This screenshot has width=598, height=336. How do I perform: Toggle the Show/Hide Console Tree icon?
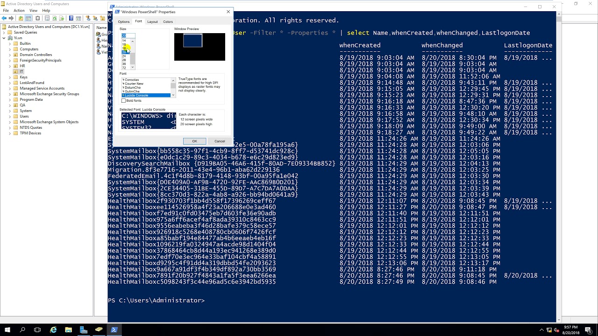[x=28, y=18]
